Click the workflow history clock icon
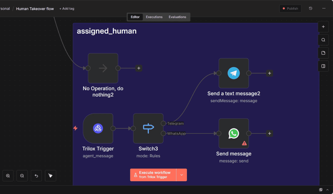The height and width of the screenshot is (194, 333). [310, 8]
